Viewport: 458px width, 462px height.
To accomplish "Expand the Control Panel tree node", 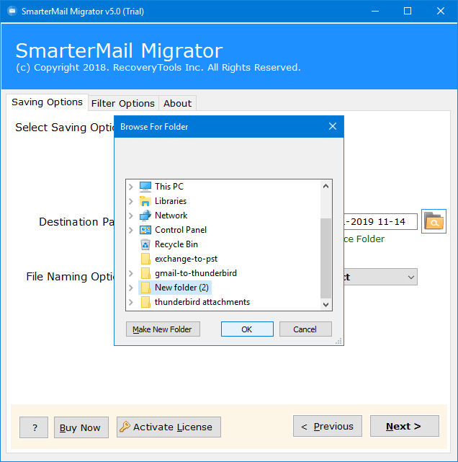I will click(131, 230).
